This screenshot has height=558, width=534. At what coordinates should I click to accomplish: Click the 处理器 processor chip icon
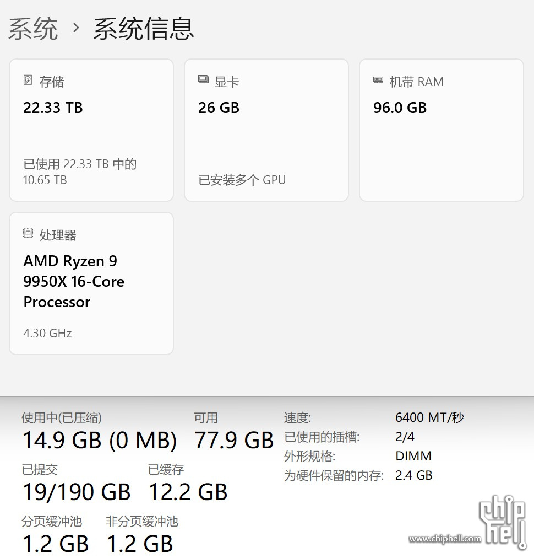coord(28,233)
